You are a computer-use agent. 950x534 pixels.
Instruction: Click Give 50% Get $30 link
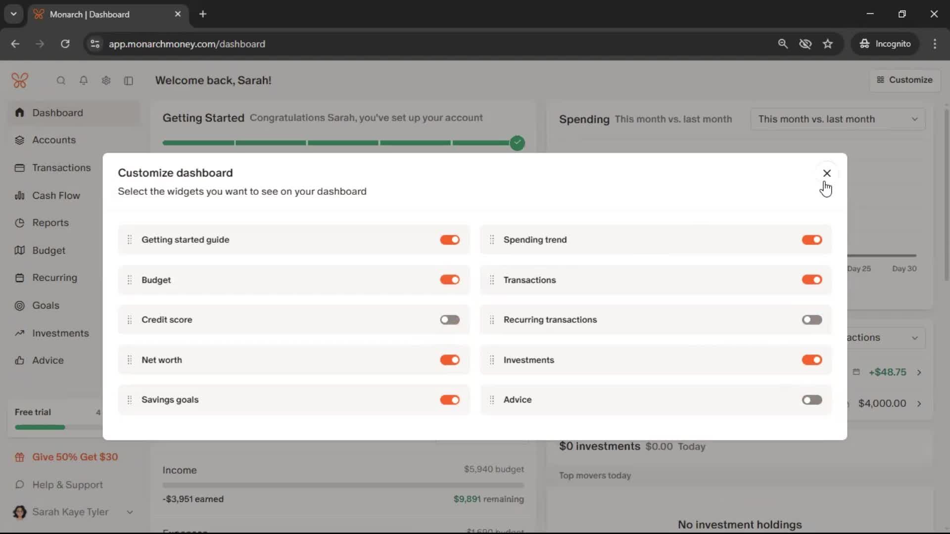tap(75, 457)
